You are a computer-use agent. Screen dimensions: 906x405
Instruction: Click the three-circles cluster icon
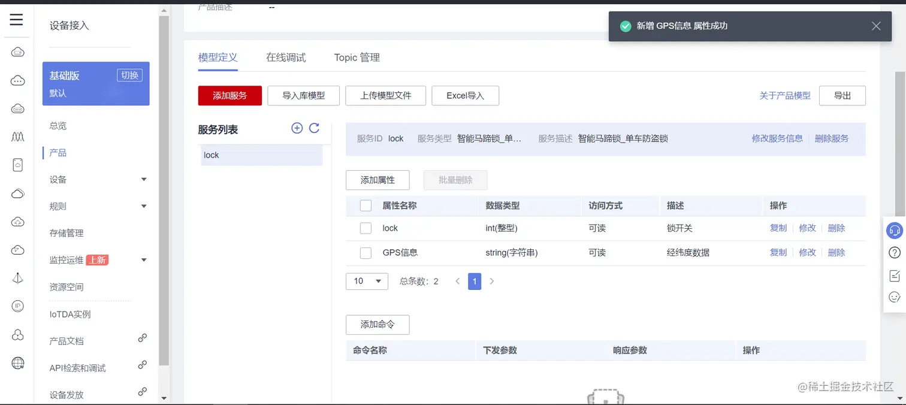18,334
